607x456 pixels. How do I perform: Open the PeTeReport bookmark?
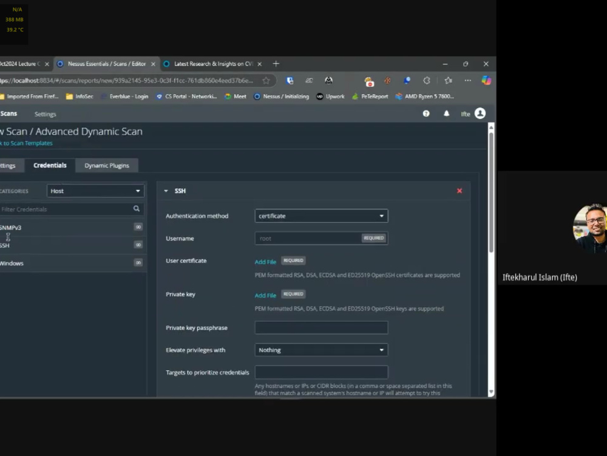point(370,97)
